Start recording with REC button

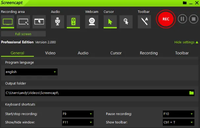[166, 19]
